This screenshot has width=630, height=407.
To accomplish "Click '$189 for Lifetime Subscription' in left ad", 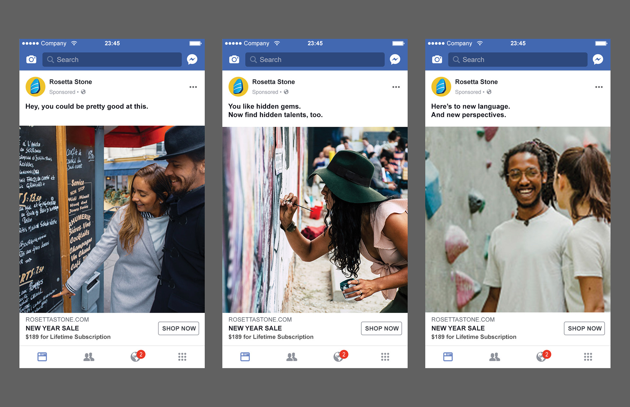I will (x=68, y=337).
